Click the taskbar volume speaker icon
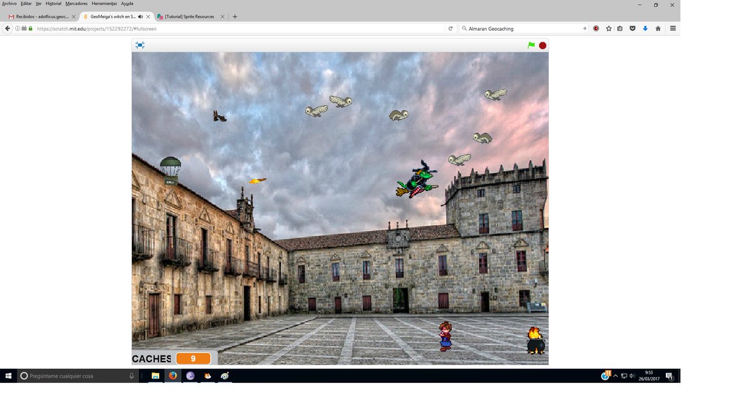Screen dimensions: 735x413 [x=631, y=376]
